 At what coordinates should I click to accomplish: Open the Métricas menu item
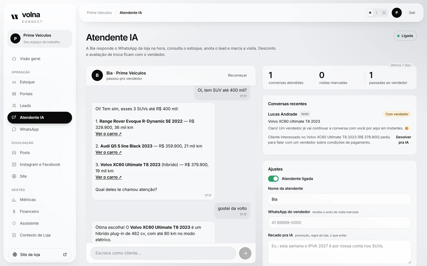click(40, 200)
